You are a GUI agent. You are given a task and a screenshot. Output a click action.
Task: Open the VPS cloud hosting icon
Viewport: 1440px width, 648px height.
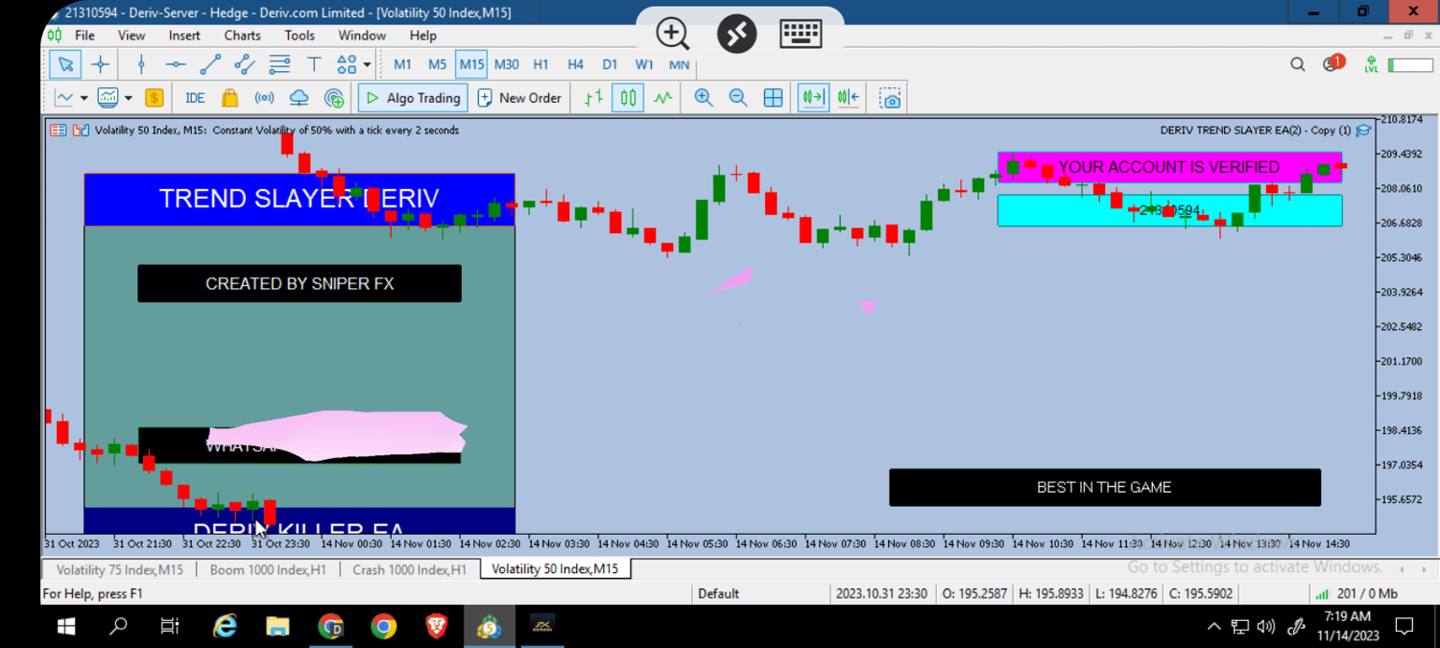[300, 98]
